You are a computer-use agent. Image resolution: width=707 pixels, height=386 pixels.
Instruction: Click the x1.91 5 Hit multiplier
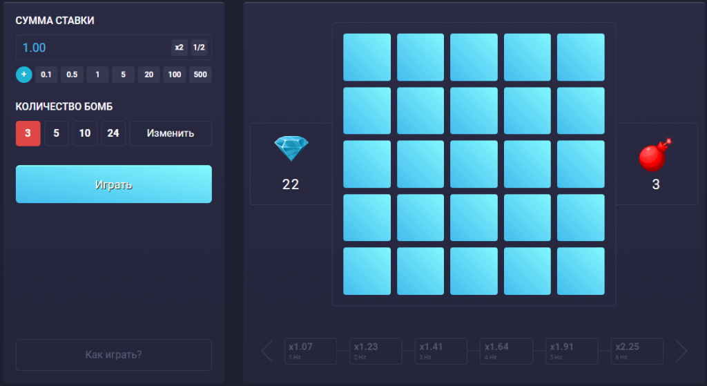point(572,351)
